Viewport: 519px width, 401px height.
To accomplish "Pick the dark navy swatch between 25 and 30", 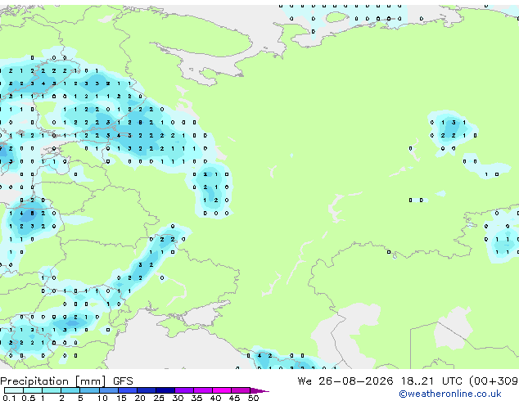I will [x=165, y=390].
